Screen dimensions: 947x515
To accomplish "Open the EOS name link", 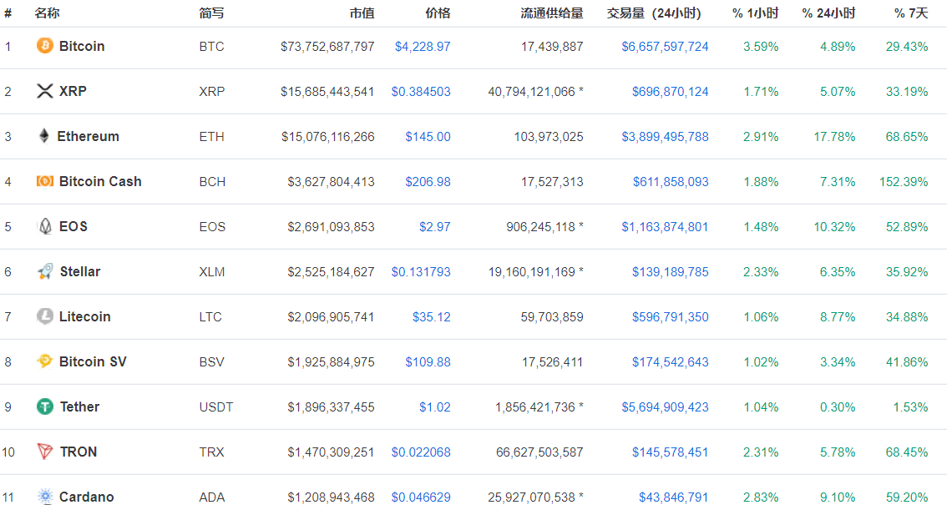I will tap(73, 226).
